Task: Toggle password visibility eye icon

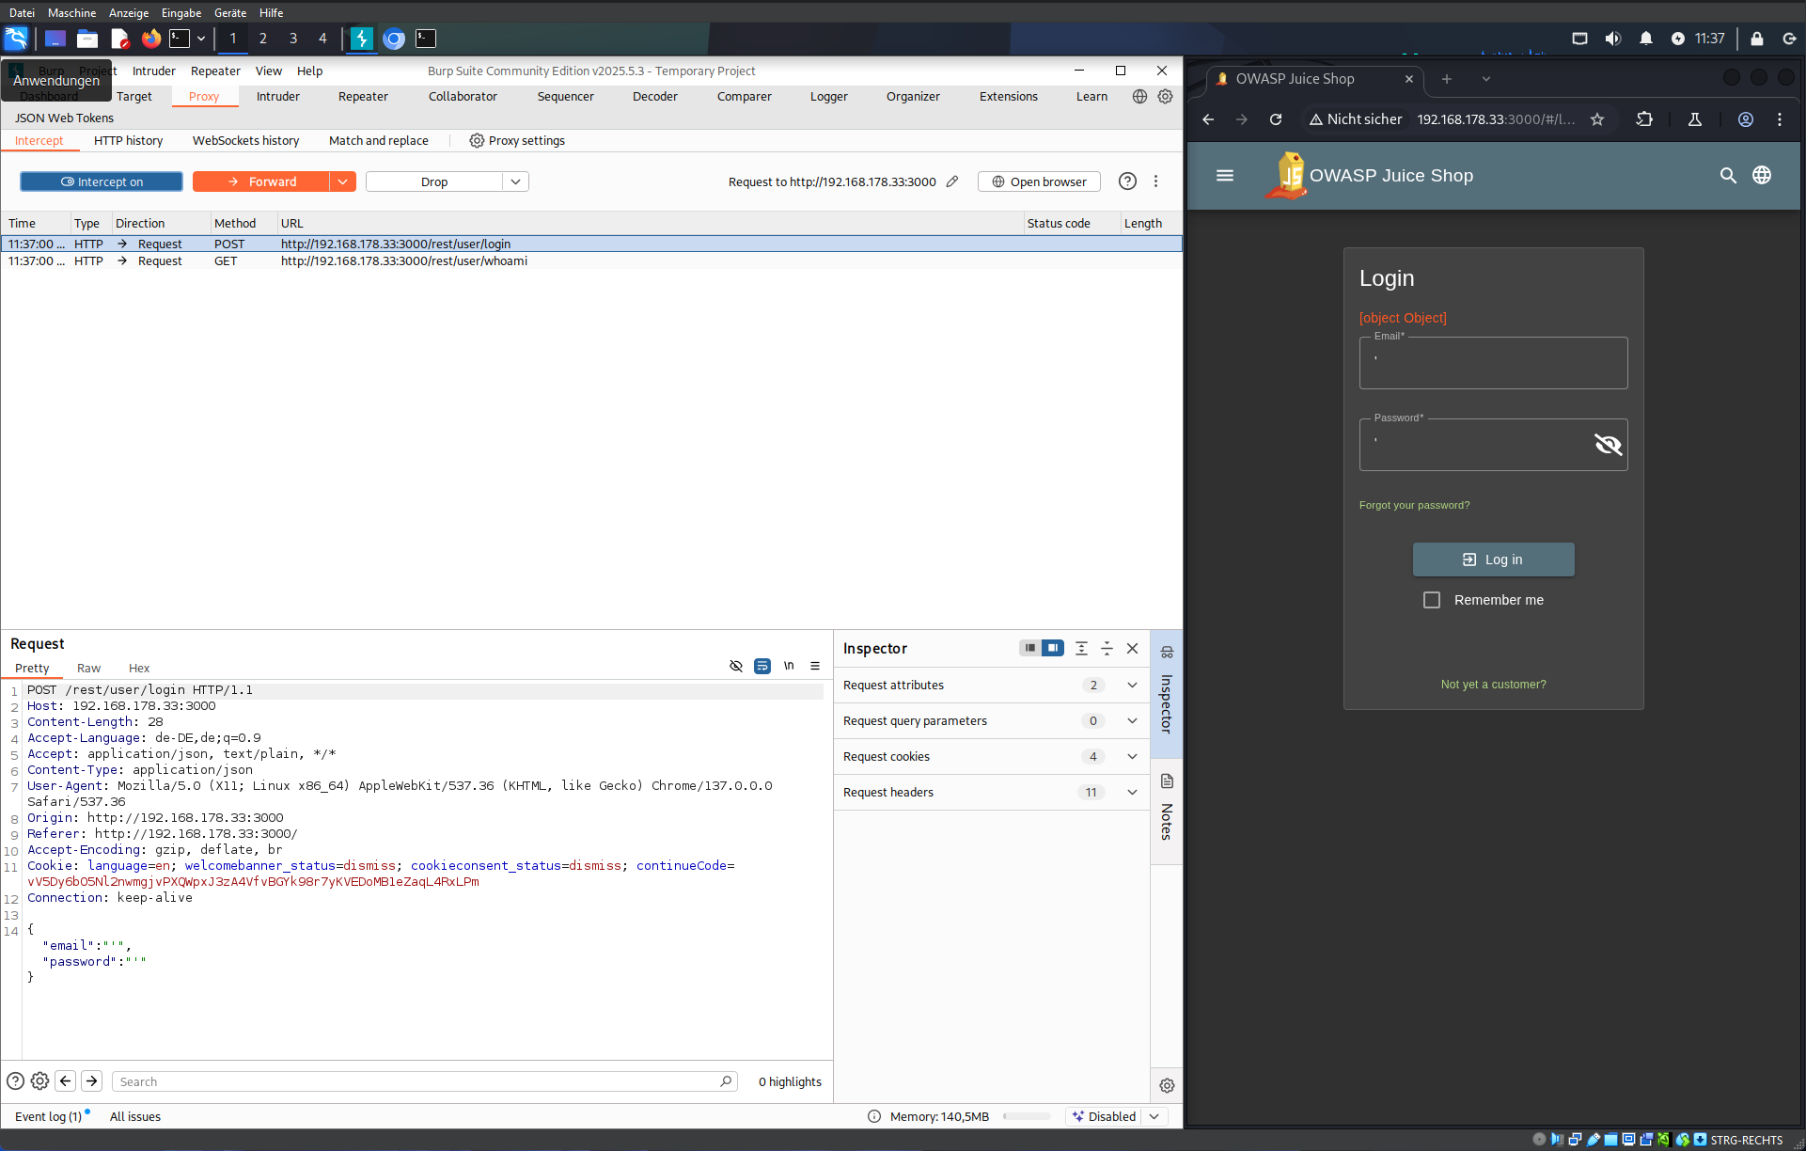Action: click(x=1608, y=444)
